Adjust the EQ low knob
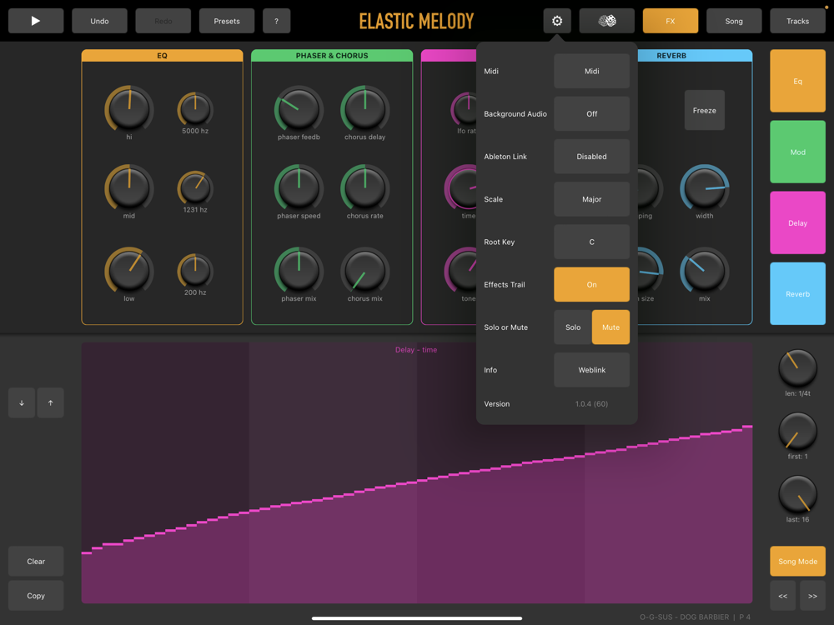 pos(128,271)
